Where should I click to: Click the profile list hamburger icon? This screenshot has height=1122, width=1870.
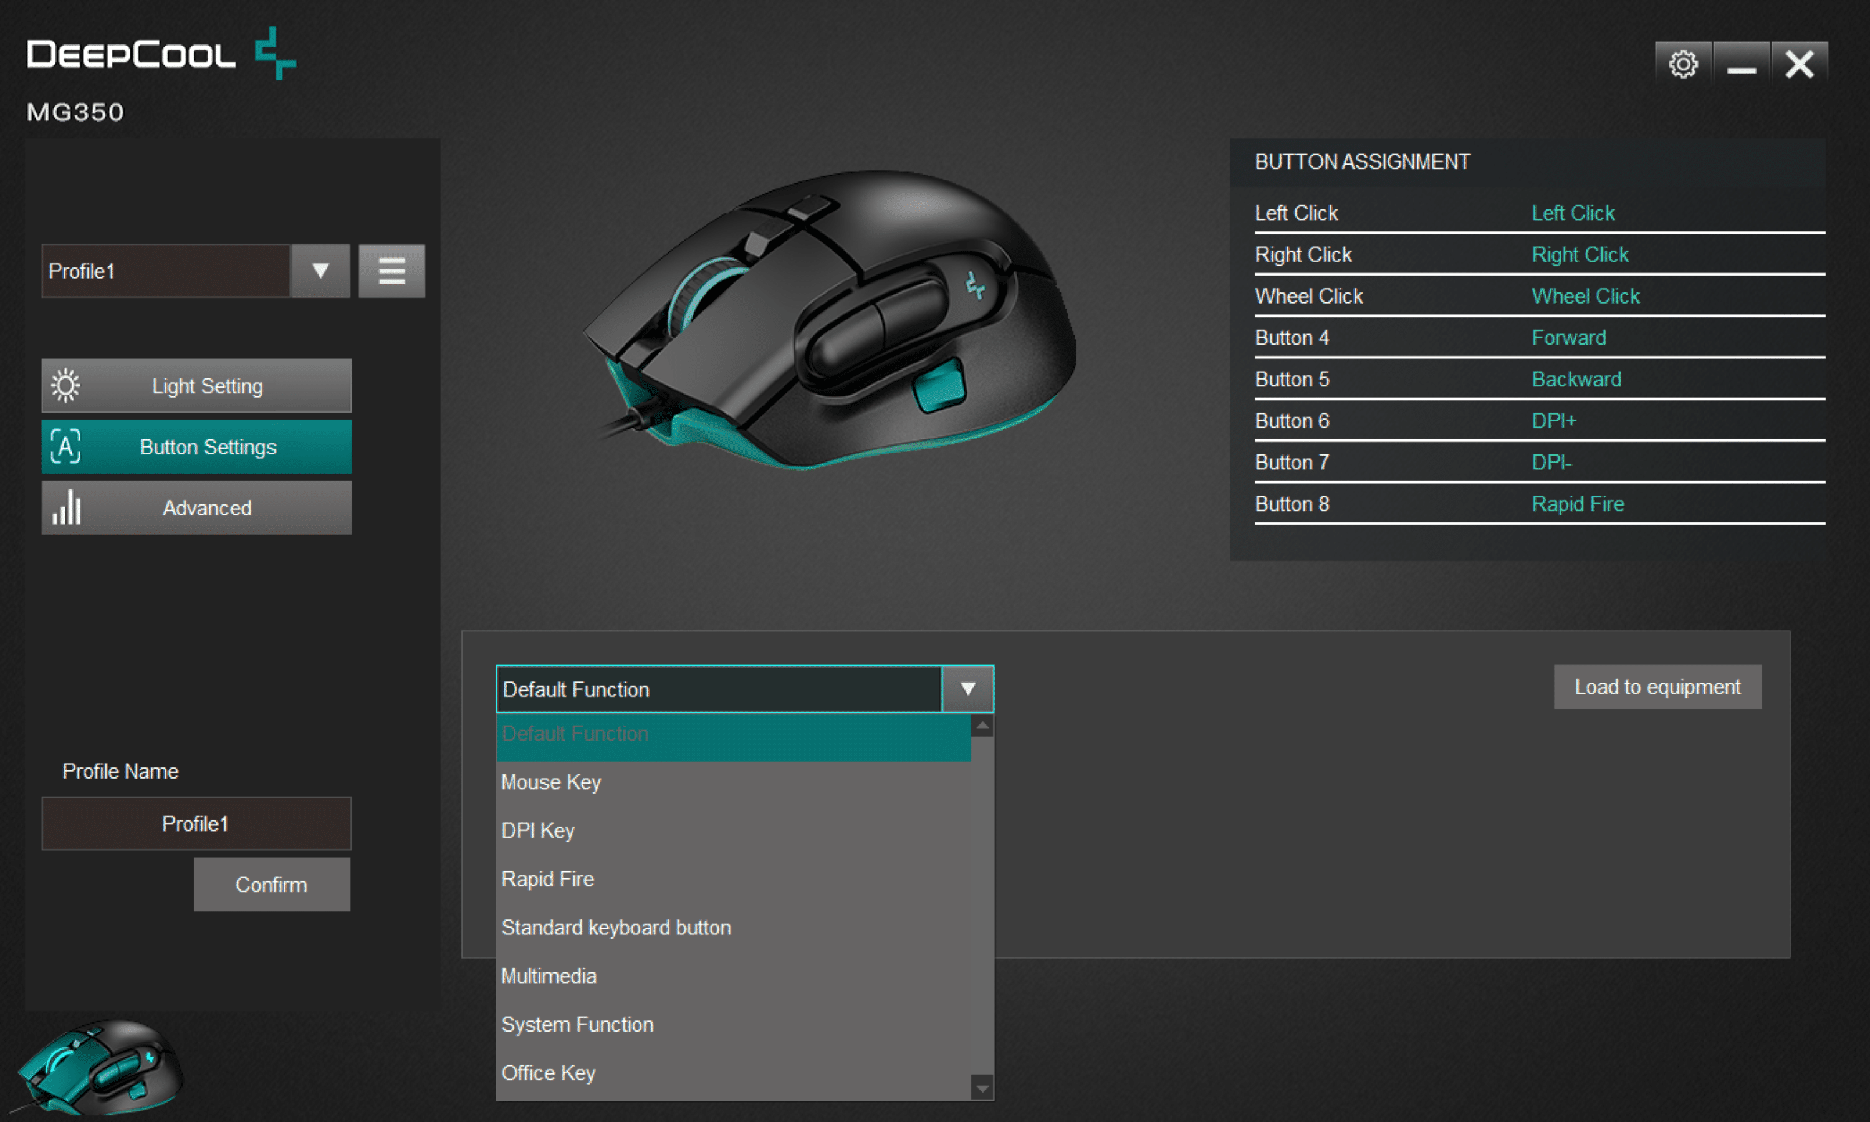[x=391, y=271]
